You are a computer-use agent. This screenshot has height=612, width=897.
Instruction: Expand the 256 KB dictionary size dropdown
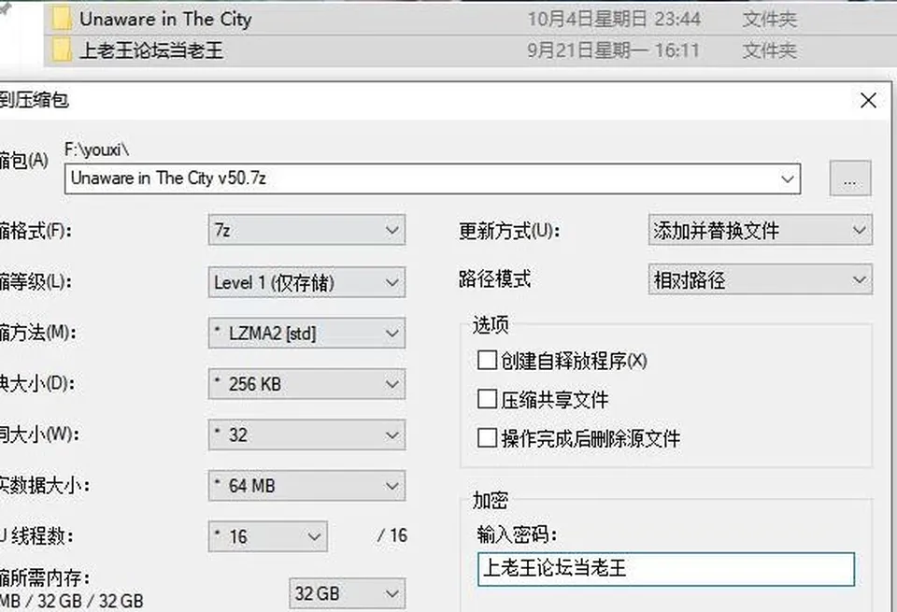306,384
